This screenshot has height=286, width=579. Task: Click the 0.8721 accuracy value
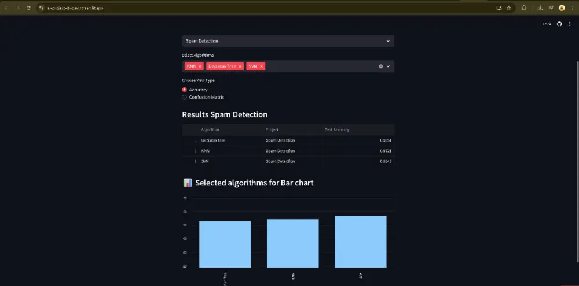[x=386, y=151]
